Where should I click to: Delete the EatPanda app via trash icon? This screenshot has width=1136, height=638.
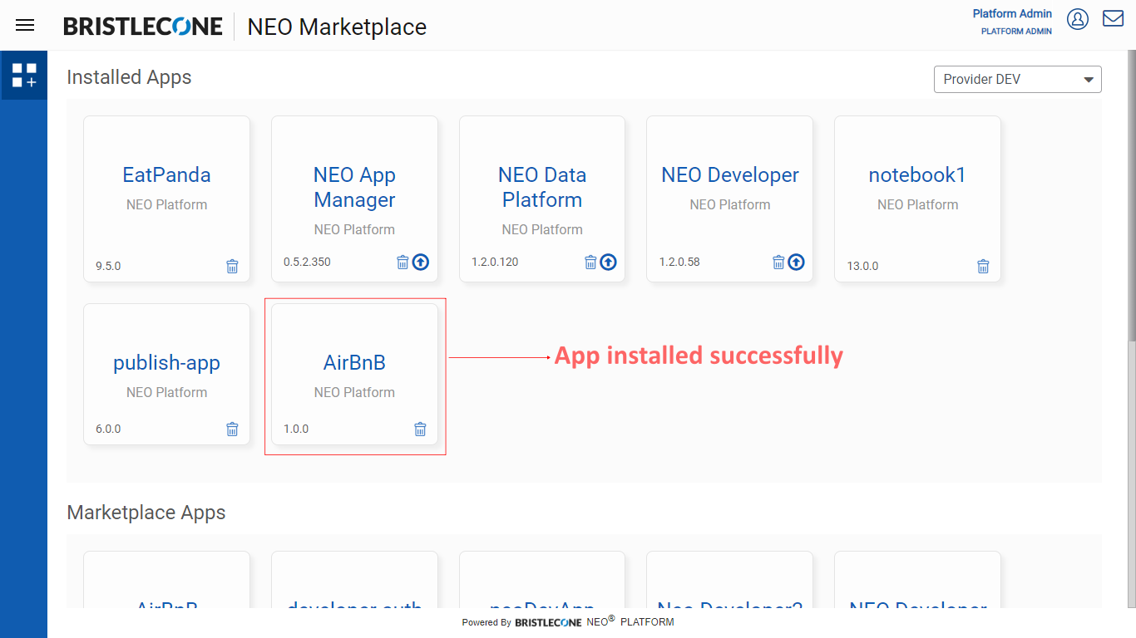coord(232,266)
